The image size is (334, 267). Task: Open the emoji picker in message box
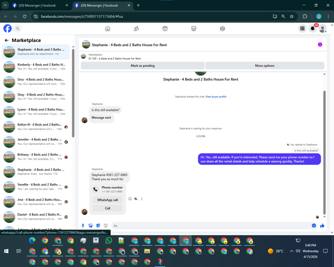(x=314, y=226)
